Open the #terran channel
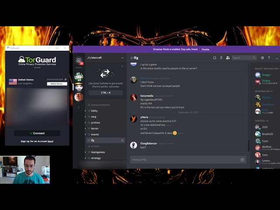The image size is (280, 210). pyautogui.click(x=105, y=128)
